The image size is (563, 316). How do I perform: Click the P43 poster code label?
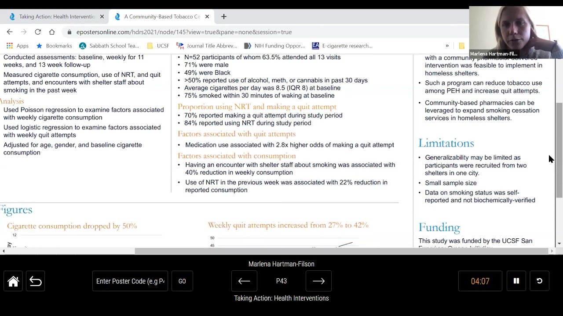(281, 281)
